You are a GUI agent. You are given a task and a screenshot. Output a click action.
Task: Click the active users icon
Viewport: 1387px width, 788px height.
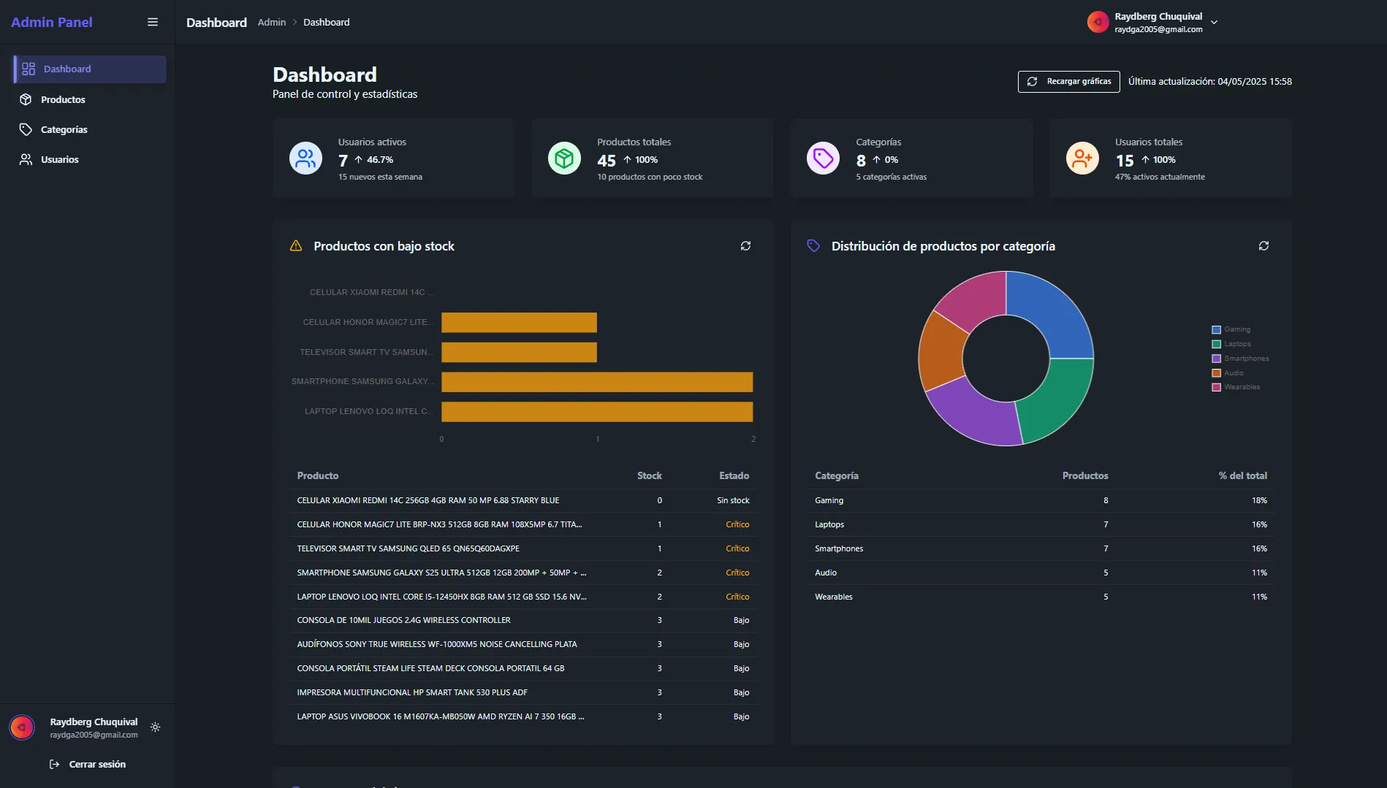tap(305, 158)
